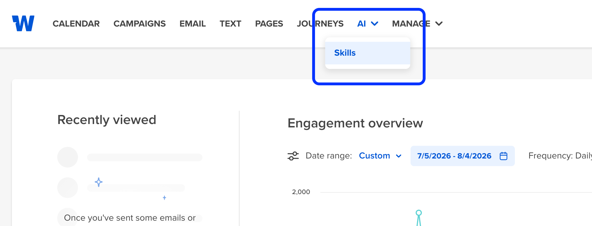Open the CALENDAR nav item
This screenshot has height=226, width=592.
[x=76, y=24]
